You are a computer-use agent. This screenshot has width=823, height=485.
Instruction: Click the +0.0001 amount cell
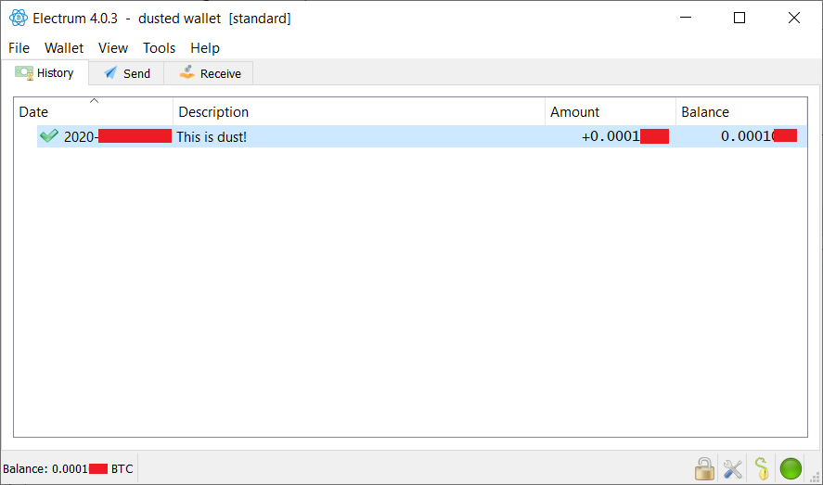[x=624, y=136]
